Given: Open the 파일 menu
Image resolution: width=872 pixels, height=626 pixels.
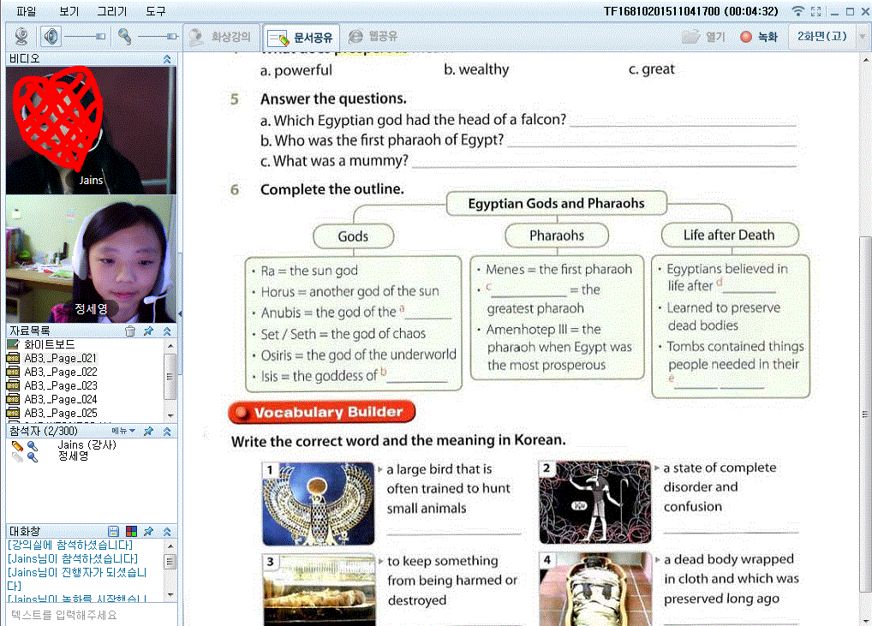Looking at the screenshot, I should point(27,11).
